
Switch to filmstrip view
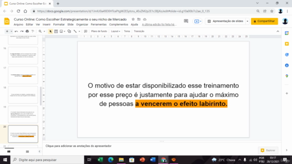(9, 152)
